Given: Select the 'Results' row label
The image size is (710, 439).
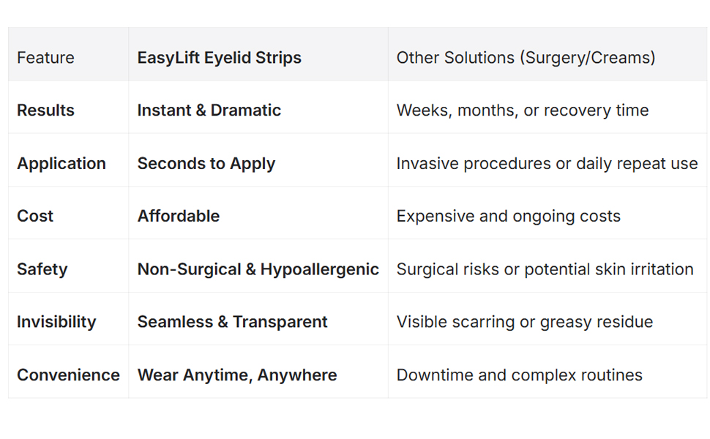Looking at the screenshot, I should point(45,110).
